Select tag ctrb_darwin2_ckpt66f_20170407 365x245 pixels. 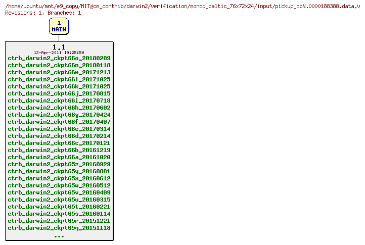(x=59, y=122)
